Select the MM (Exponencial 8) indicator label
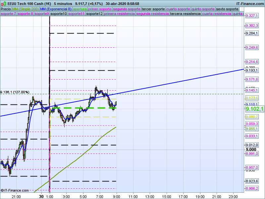This screenshot has width=265, height=199. (x=56, y=9)
